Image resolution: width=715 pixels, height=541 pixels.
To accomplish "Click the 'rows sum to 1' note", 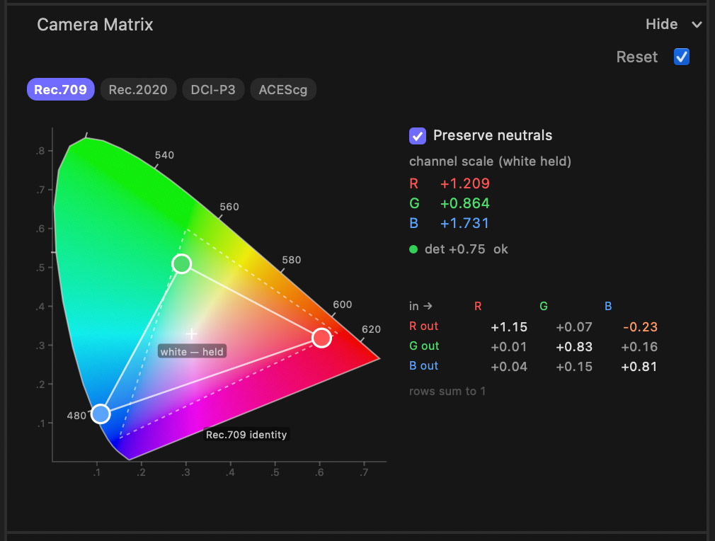I will pyautogui.click(x=447, y=391).
